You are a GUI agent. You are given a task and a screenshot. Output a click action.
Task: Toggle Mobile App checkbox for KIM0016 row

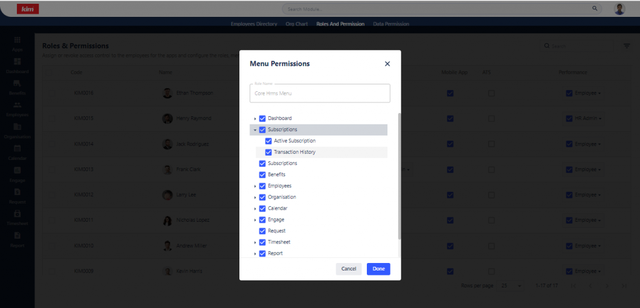tap(450, 94)
